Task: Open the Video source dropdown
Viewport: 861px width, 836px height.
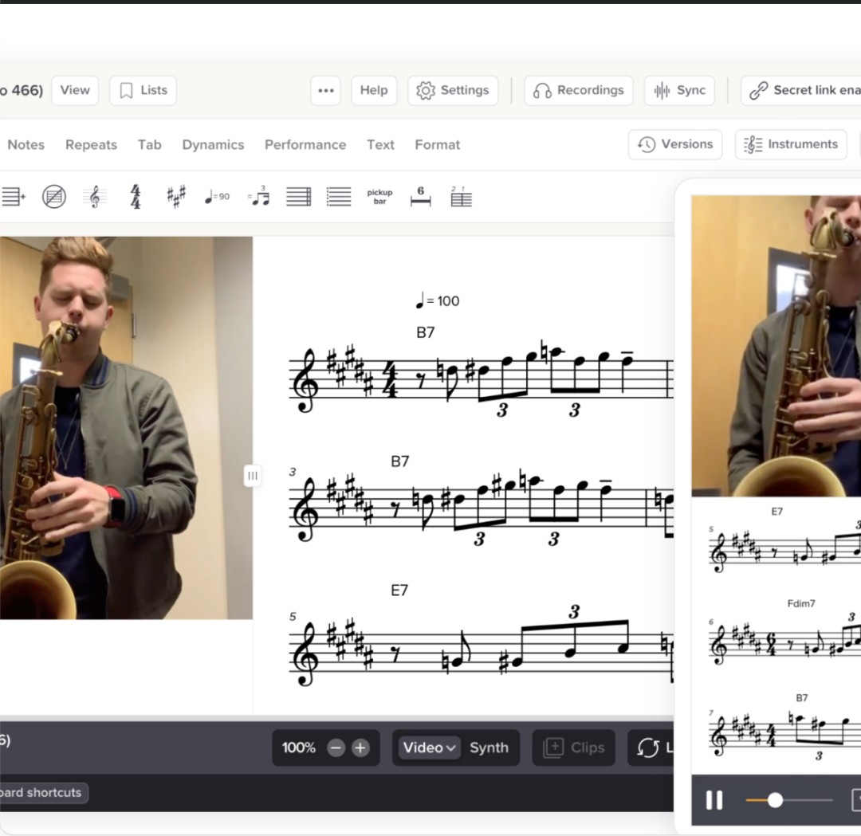Action: tap(429, 748)
